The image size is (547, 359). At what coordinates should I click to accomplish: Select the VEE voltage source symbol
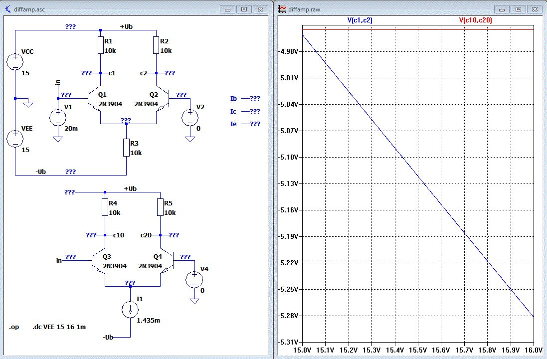(x=15, y=139)
